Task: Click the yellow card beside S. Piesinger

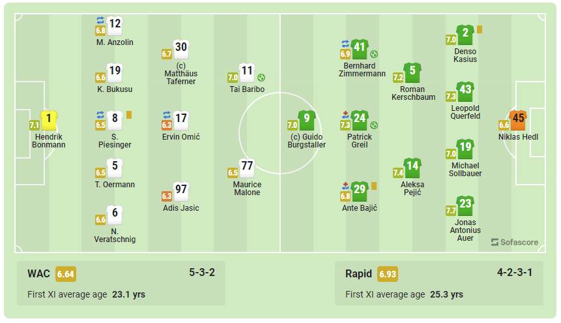Action: (129, 115)
